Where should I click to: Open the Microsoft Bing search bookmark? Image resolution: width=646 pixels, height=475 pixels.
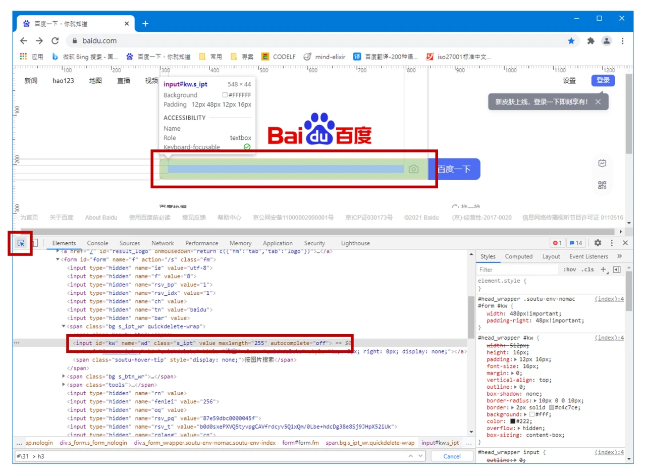coord(85,57)
